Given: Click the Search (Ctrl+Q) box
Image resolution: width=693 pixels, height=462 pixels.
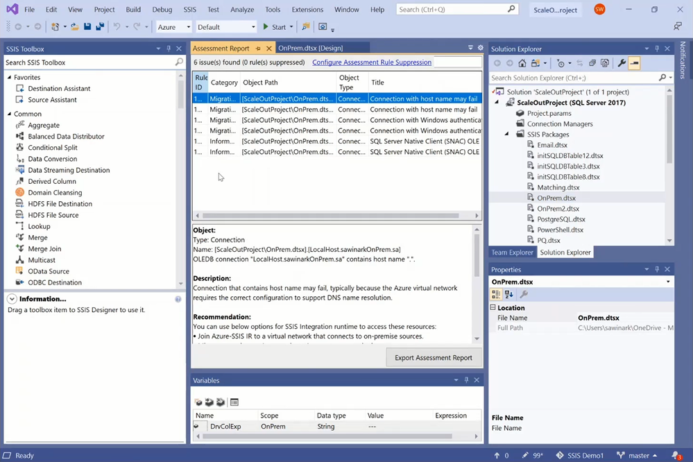Looking at the screenshot, I should [457, 9].
